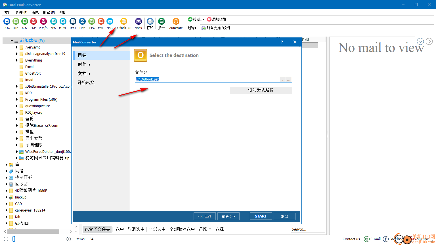Click 还原上一选择 button
Image resolution: width=436 pixels, height=245 pixels.
[211, 229]
